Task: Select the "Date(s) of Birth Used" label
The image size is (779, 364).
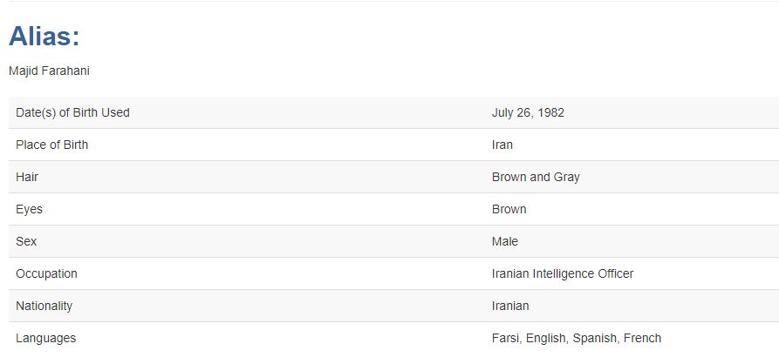Action: 72,112
